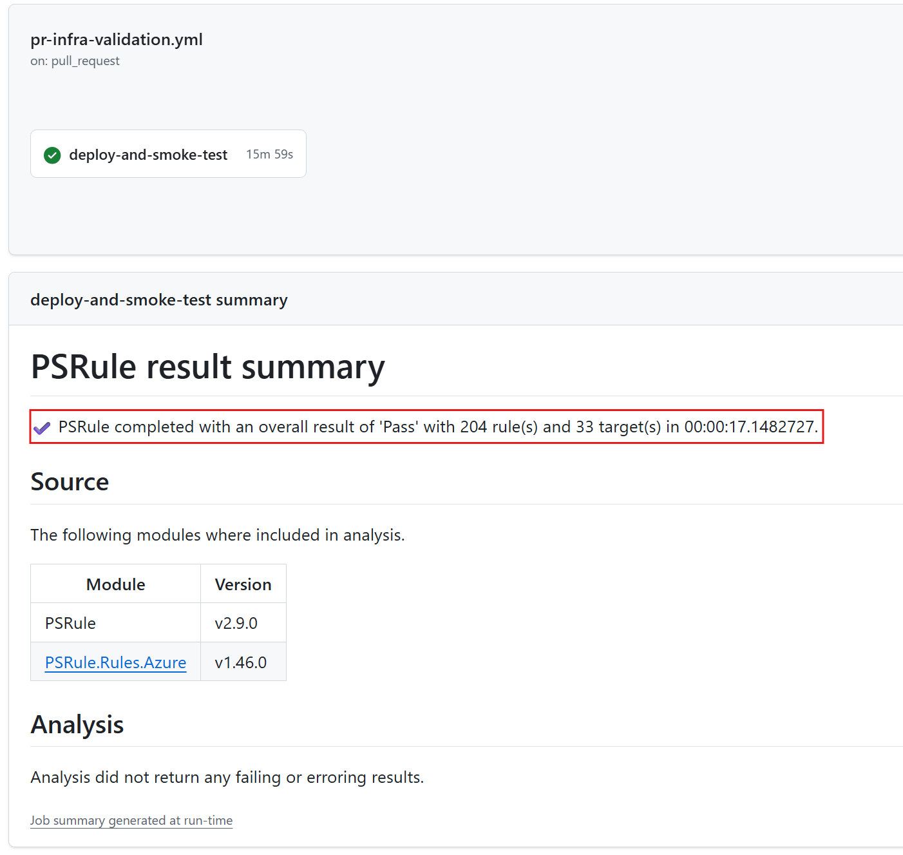Viewport: 903px width, 855px height.
Task: Click the pr-infra-validation.yml workflow title
Action: click(117, 40)
